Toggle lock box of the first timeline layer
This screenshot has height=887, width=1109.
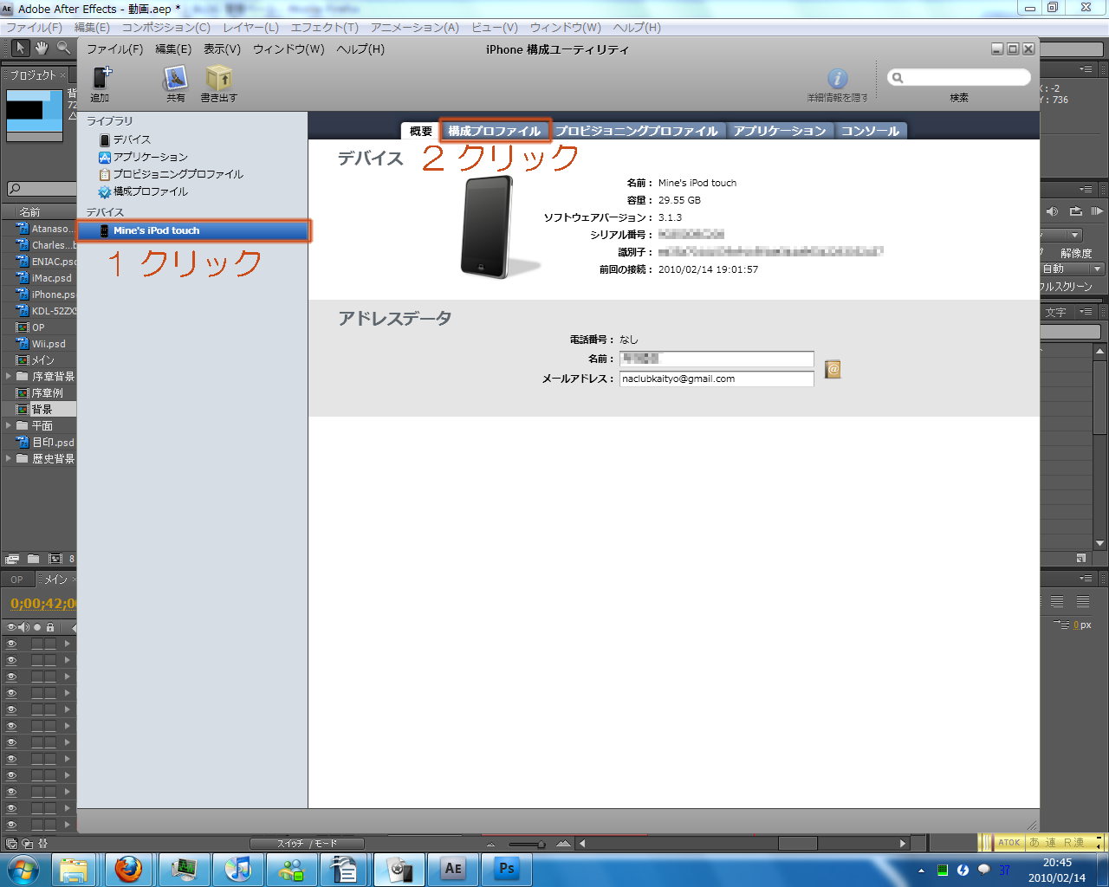pos(50,644)
